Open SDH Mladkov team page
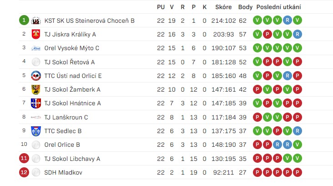Screen dimensions: 333x186 click(x=63, y=172)
